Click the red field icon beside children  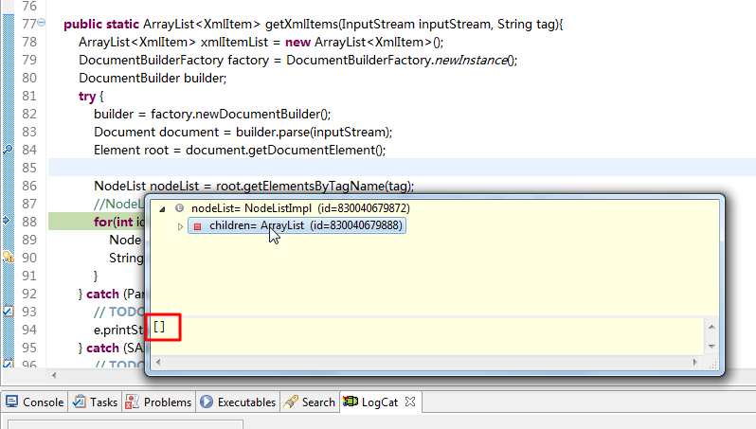(x=197, y=226)
